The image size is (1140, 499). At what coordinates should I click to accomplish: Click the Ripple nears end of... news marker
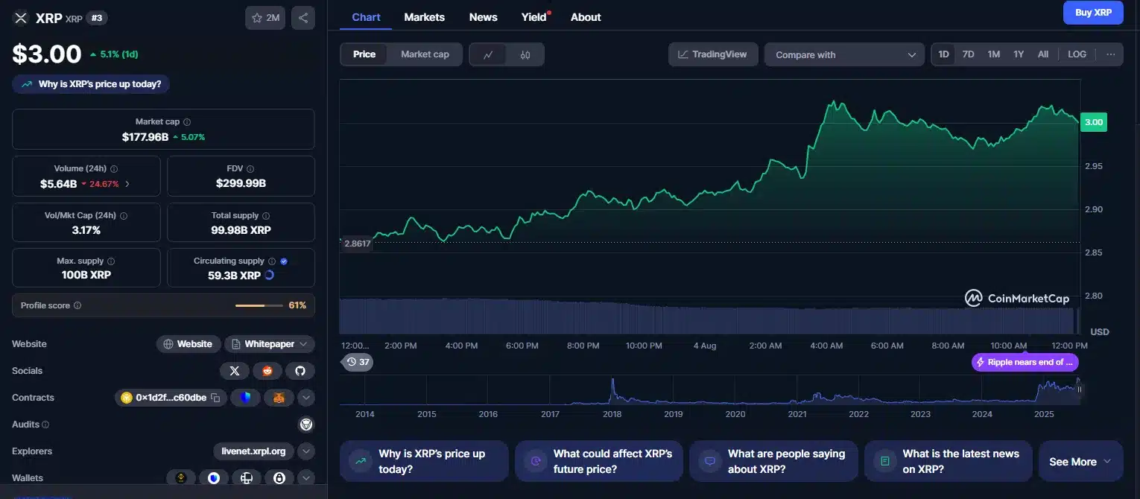[1025, 362]
